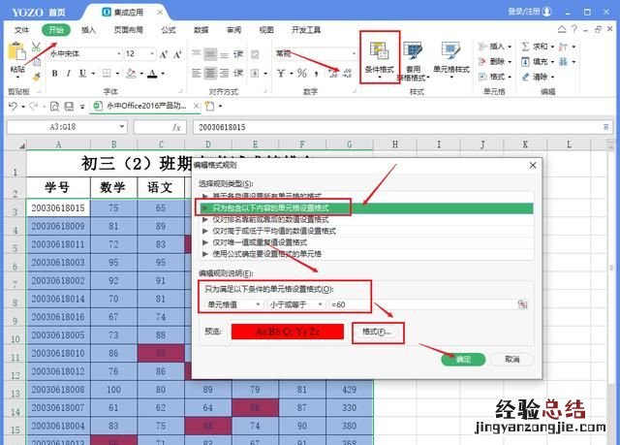Click range picker icon beside =60 field
Viewport: 620px width, 445px height.
click(522, 304)
